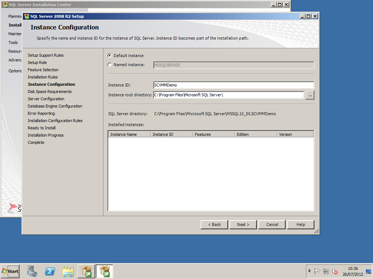The width and height of the screenshot is (373, 279).
Task: Open Windows Explorer folder icon in taskbar
Action: pyautogui.click(x=68, y=271)
